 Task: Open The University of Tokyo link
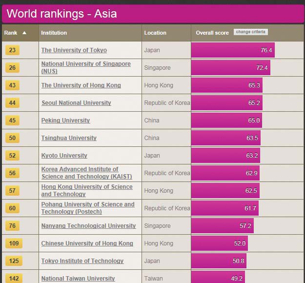click(x=74, y=50)
